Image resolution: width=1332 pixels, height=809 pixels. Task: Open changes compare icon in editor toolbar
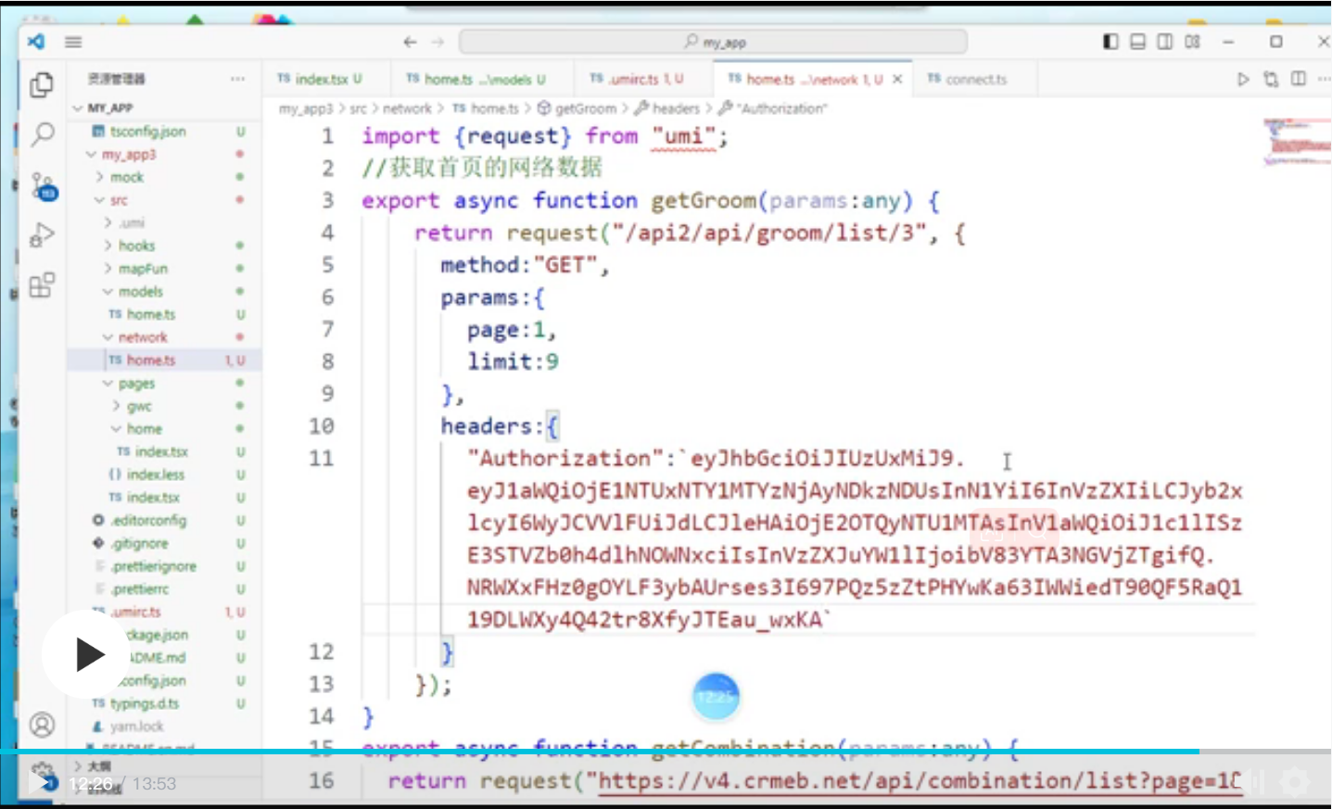tap(1271, 80)
